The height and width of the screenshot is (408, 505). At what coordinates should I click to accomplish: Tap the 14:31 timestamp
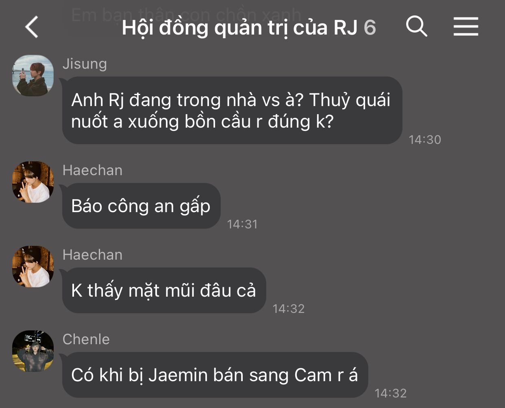pos(242,224)
